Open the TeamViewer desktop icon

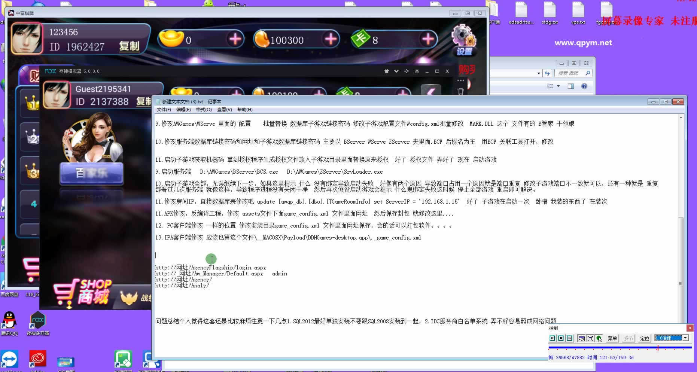click(x=9, y=360)
